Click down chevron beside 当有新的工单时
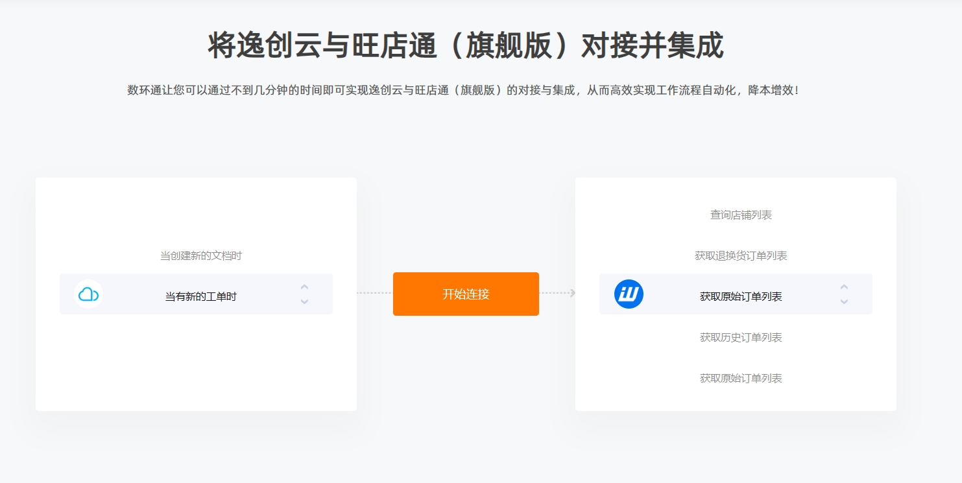This screenshot has height=483, width=962. point(304,301)
